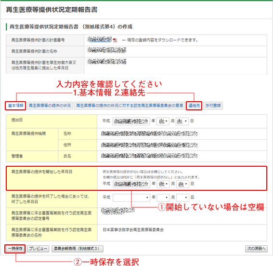Open the 提出日 day dropdown

[x=182, y=121]
